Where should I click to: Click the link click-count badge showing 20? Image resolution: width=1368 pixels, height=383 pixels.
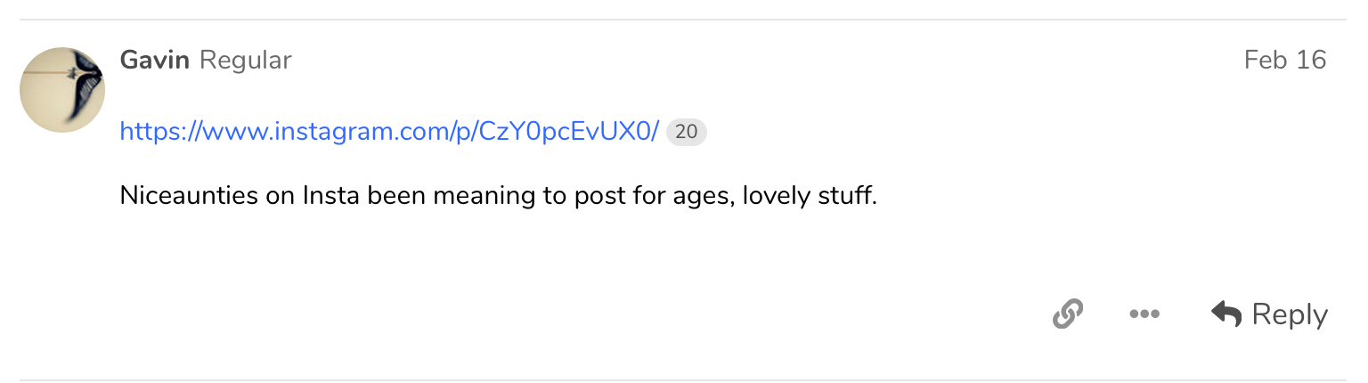686,133
